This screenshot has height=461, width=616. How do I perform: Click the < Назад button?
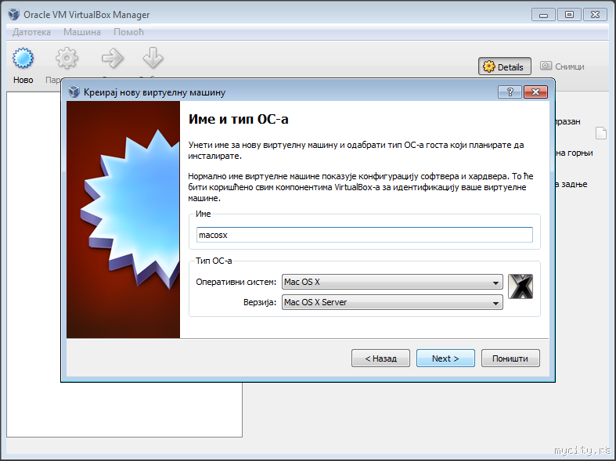click(380, 358)
